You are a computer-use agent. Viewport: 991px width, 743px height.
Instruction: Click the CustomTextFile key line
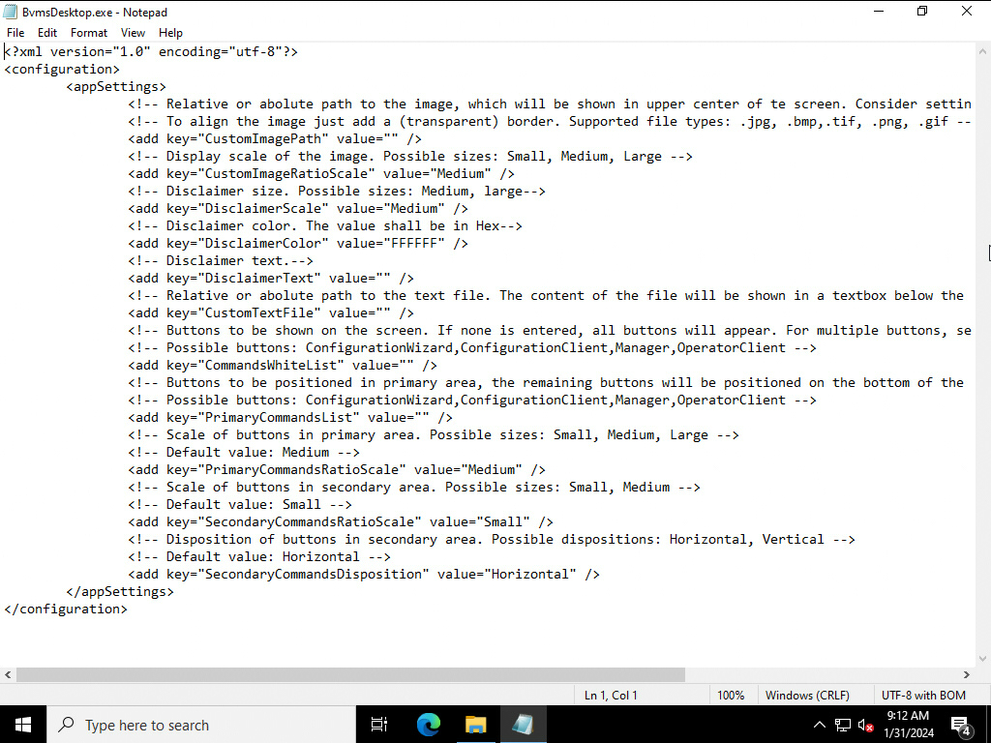coord(271,312)
